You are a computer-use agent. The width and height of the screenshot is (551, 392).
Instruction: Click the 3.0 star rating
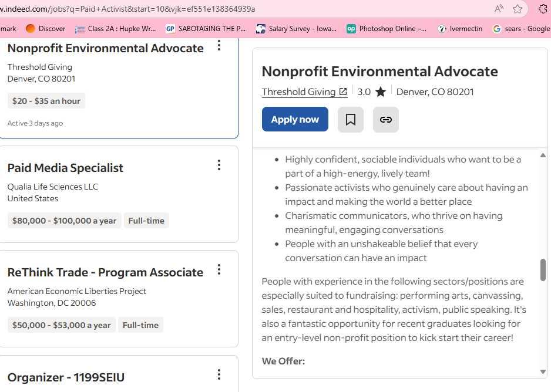372,92
